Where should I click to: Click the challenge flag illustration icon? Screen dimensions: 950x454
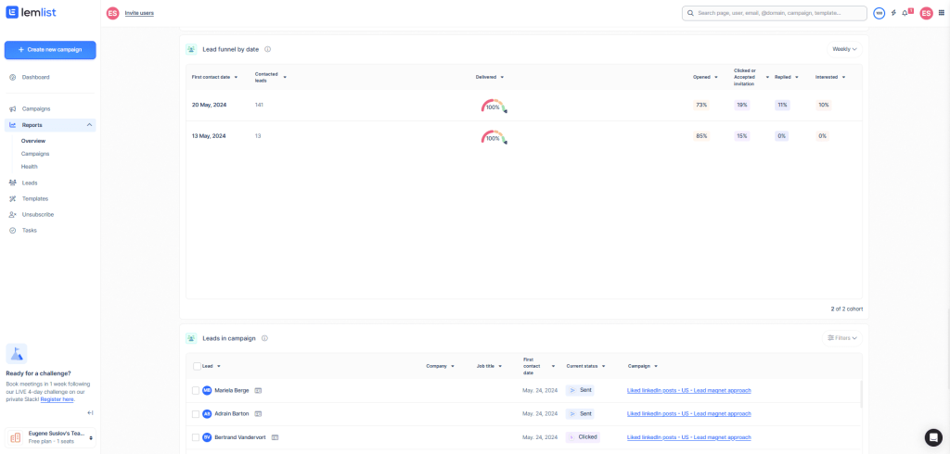coord(17,354)
